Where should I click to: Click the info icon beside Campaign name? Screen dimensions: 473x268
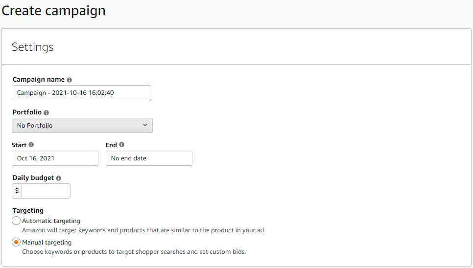pos(69,80)
